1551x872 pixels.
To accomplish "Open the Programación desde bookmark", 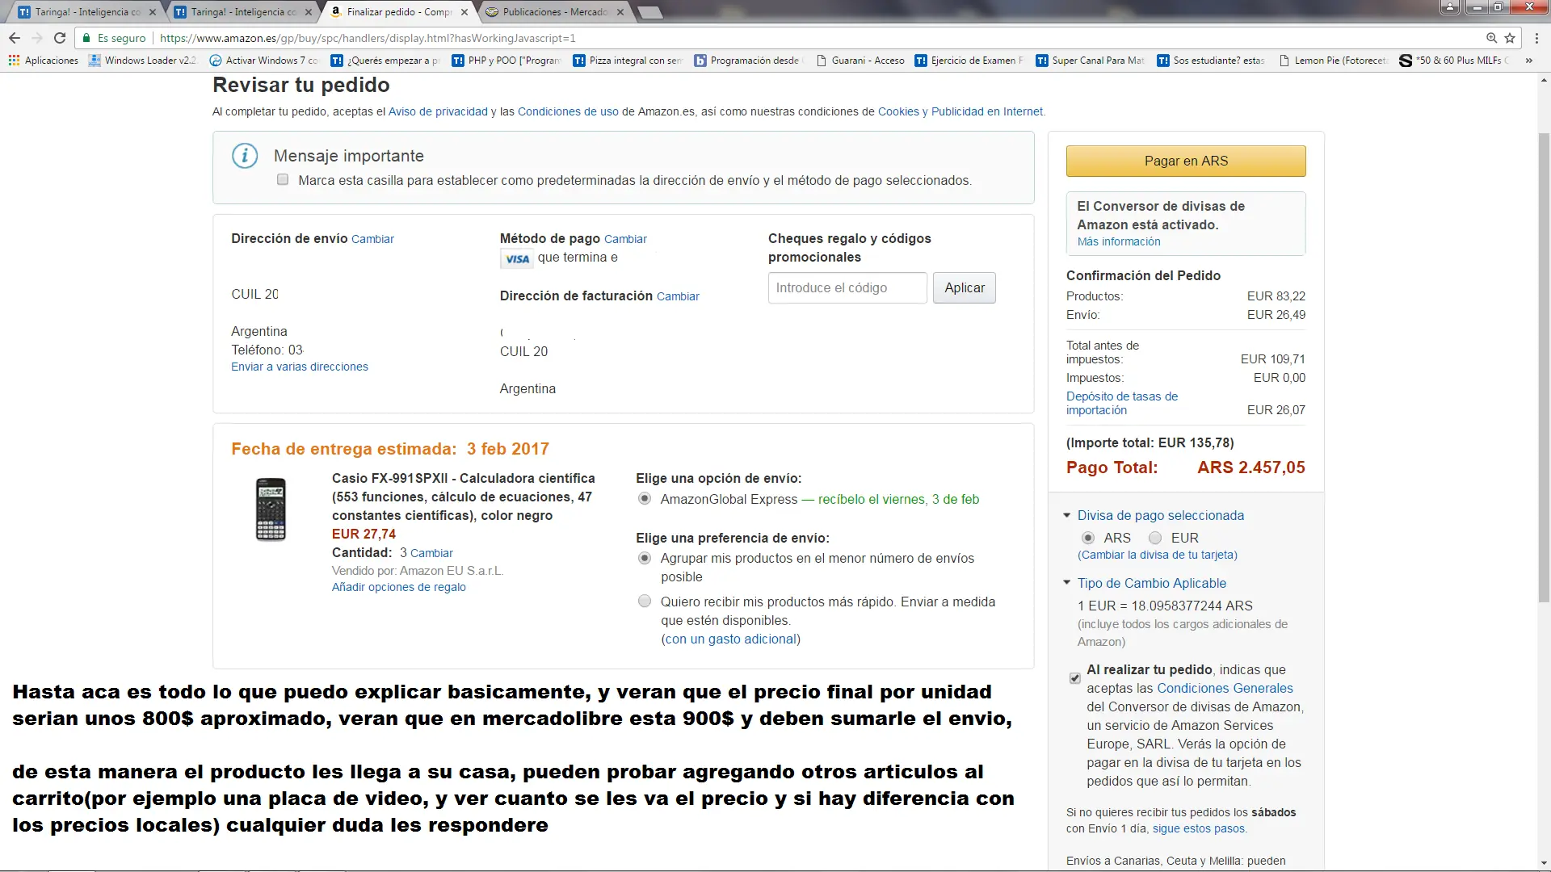I will pyautogui.click(x=748, y=61).
